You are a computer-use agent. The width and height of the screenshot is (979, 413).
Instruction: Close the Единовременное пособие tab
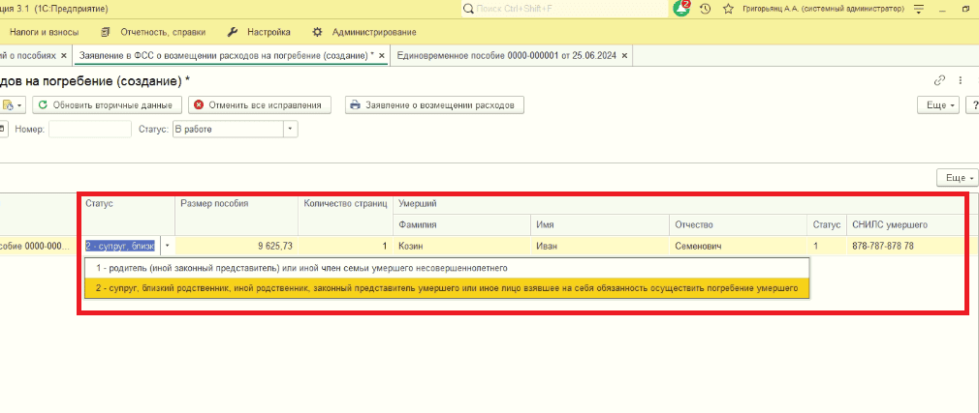(x=623, y=55)
